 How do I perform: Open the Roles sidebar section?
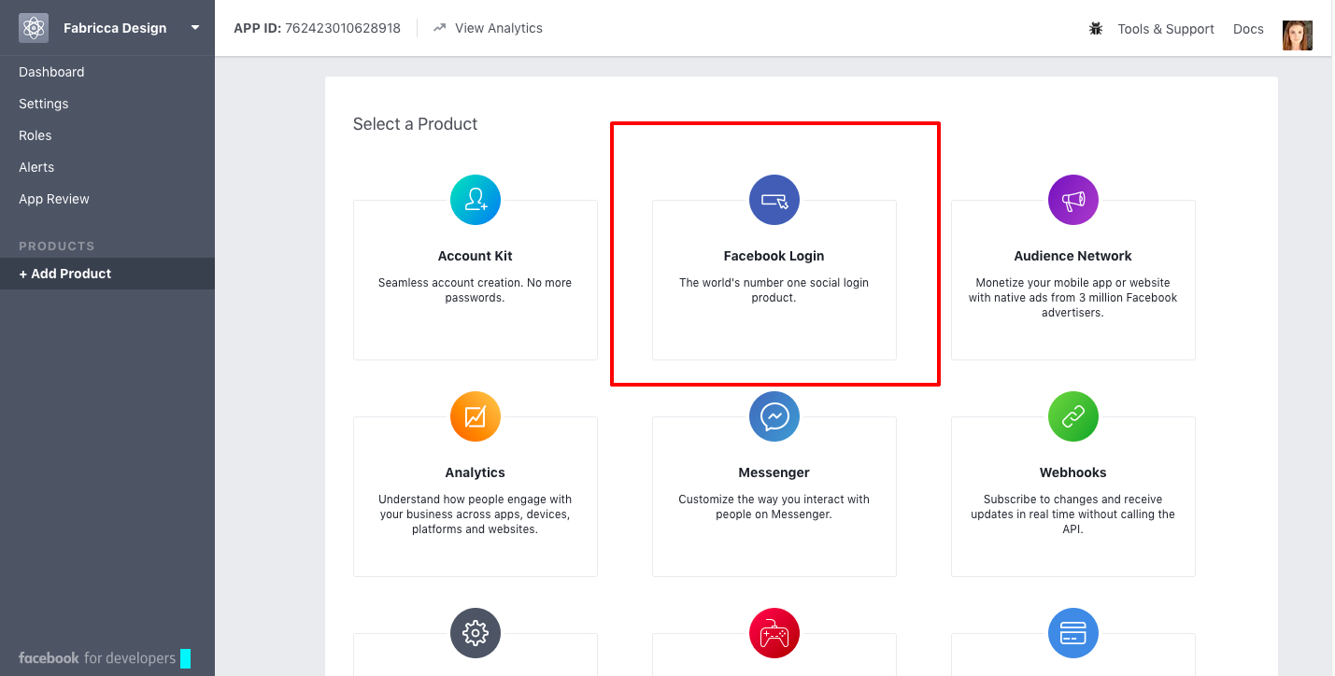(x=35, y=135)
